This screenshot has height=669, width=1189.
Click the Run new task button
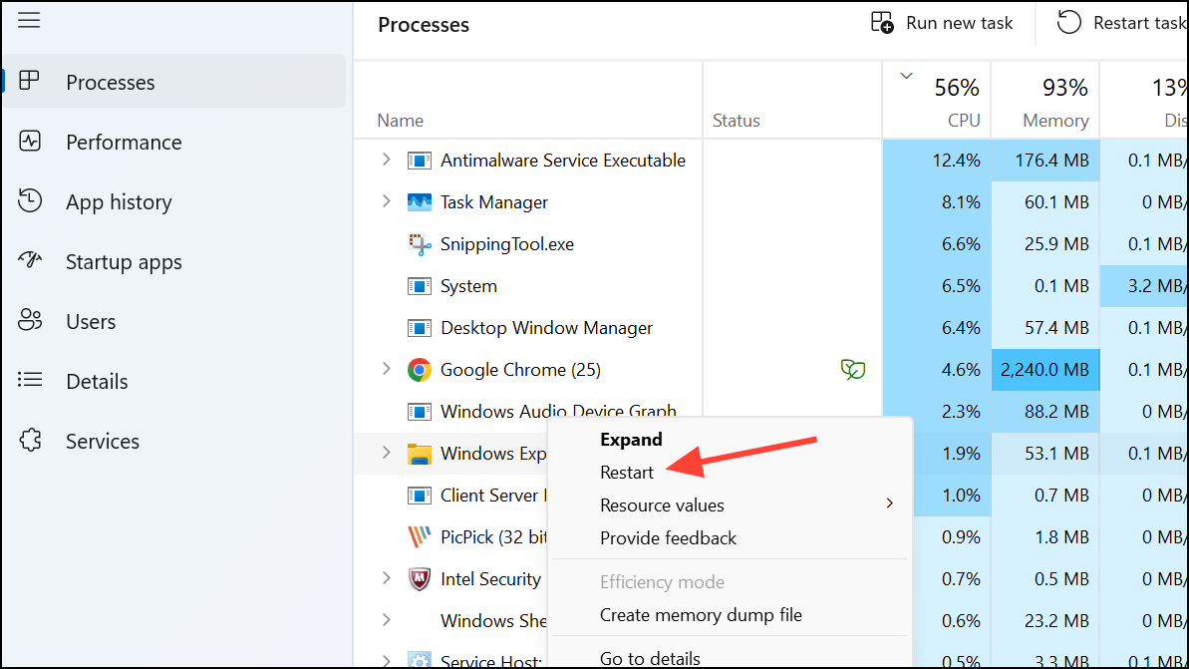[940, 22]
